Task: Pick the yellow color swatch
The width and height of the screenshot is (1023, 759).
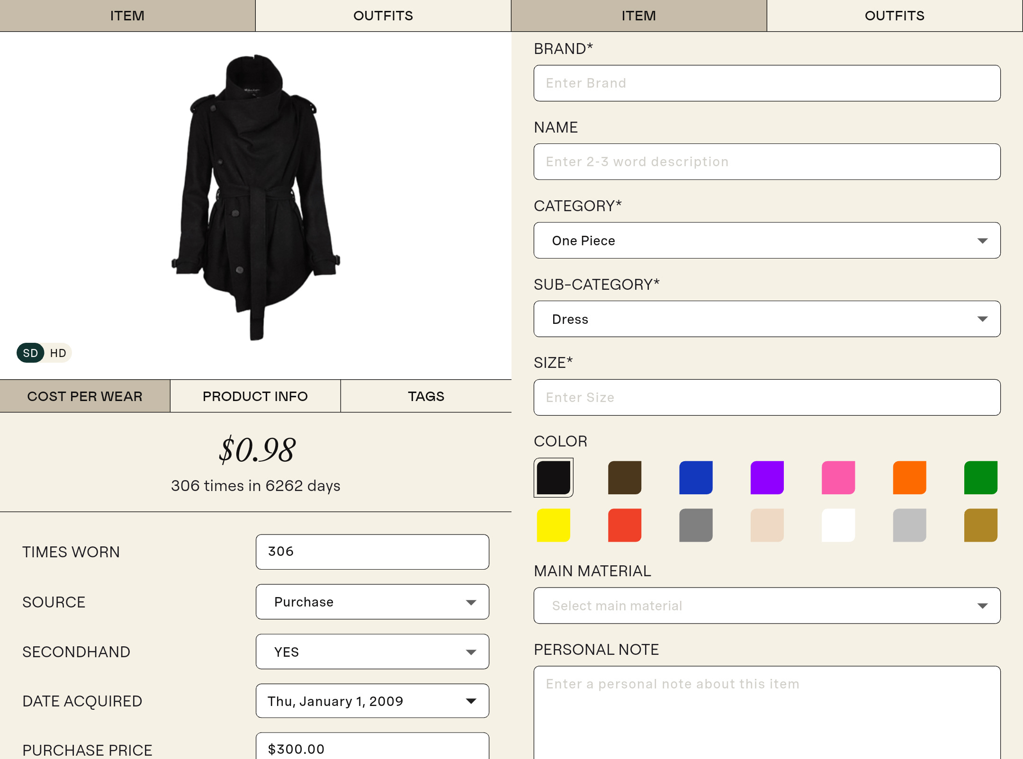Action: point(553,525)
